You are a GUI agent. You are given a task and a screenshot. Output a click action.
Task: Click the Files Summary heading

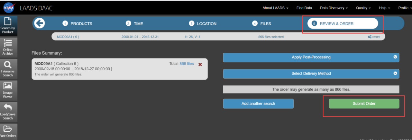[47, 53]
